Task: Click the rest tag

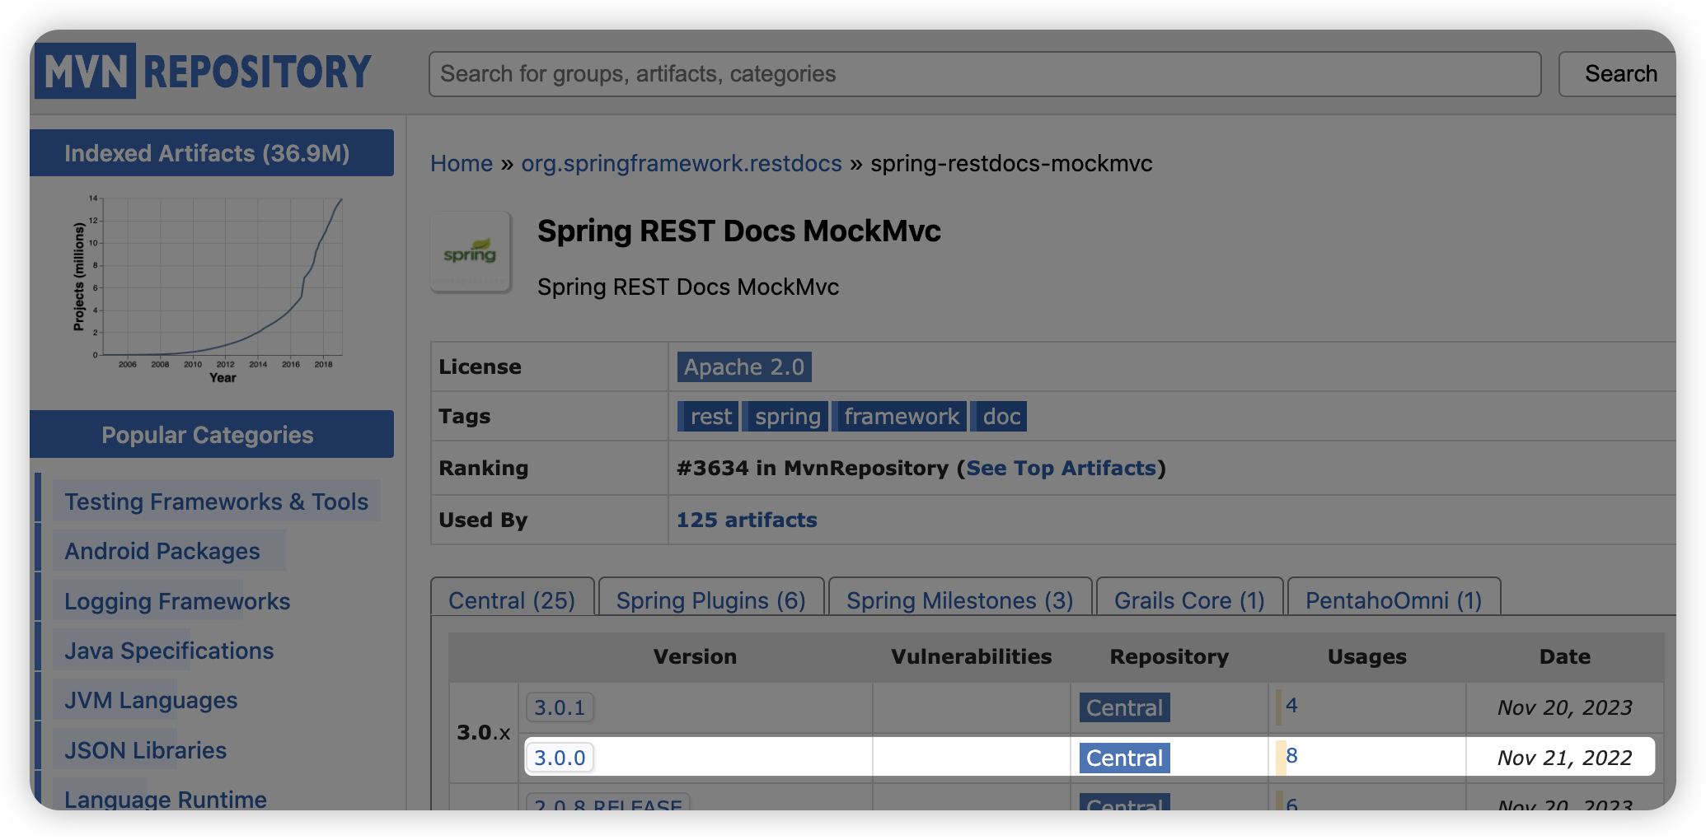Action: click(710, 417)
